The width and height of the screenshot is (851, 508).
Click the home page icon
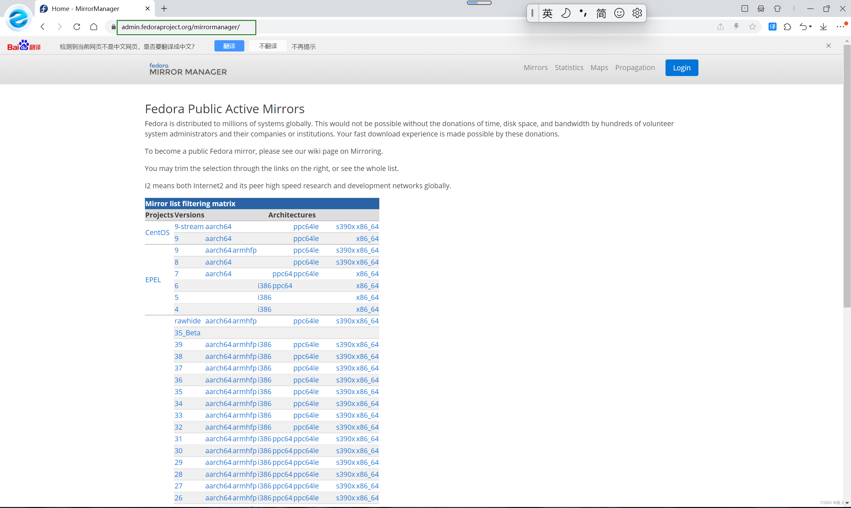click(x=93, y=27)
